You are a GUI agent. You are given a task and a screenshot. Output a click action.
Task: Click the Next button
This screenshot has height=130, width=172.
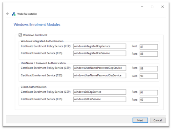pos(140,120)
